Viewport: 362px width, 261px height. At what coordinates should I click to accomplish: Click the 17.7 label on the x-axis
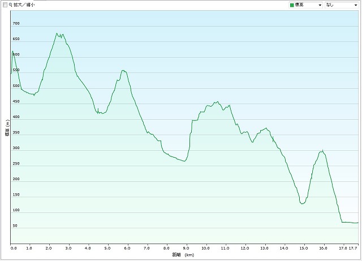[x=354, y=248]
